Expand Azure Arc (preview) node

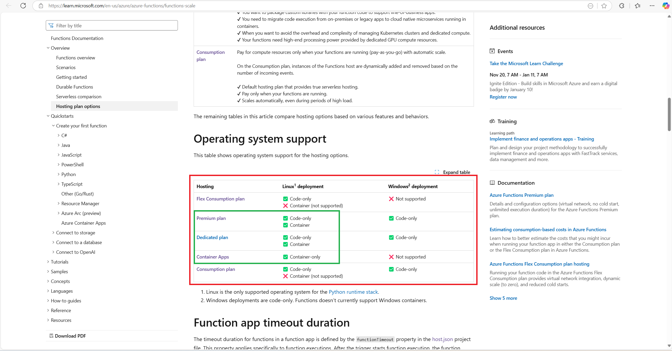(x=58, y=213)
